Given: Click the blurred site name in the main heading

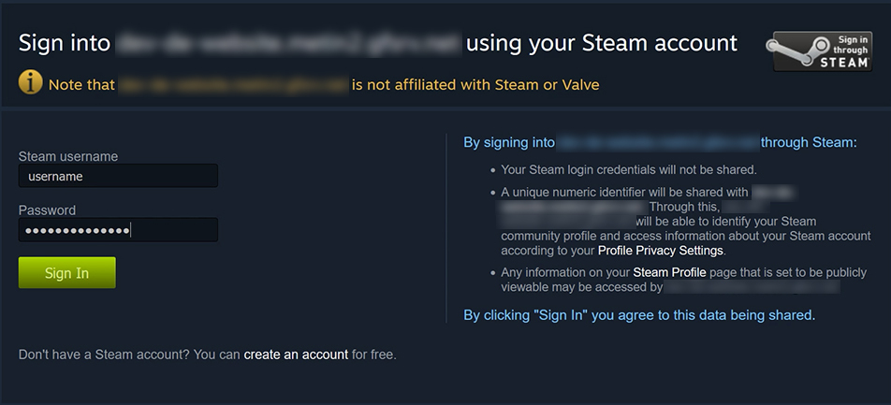Looking at the screenshot, I should [289, 43].
